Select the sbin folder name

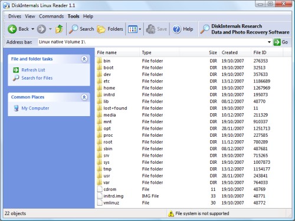(108, 149)
